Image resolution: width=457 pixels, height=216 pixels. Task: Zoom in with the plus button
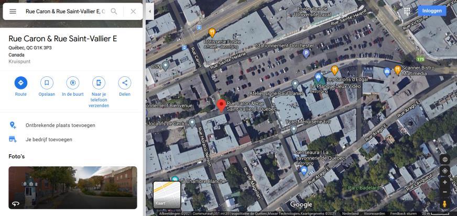445,183
